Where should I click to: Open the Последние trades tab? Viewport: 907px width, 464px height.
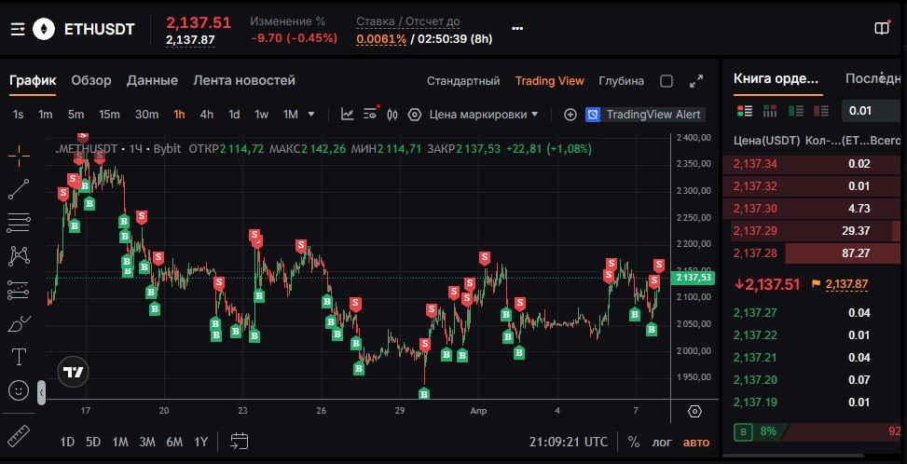pyautogui.click(x=874, y=78)
